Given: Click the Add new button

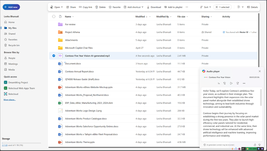Looking at the screenshot, I should pos(11,7).
